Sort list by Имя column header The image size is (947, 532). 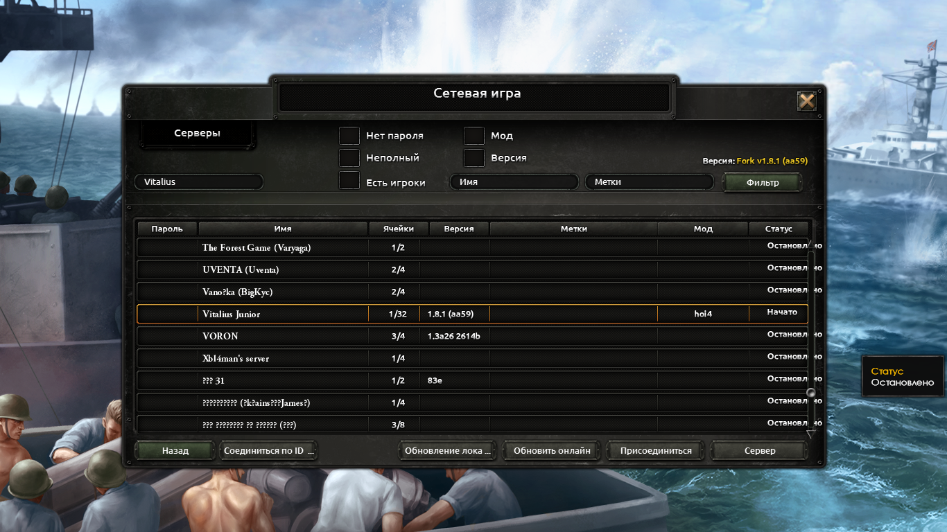tap(283, 229)
